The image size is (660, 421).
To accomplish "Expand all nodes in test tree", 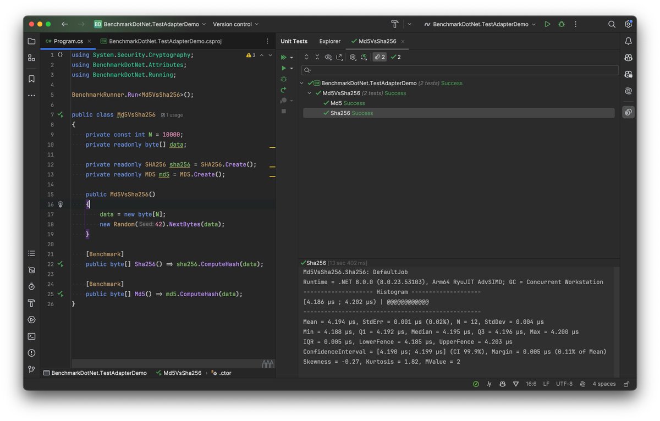I will [306, 57].
